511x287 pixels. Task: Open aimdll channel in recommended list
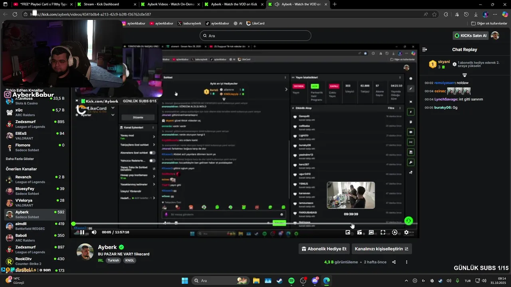(x=35, y=226)
